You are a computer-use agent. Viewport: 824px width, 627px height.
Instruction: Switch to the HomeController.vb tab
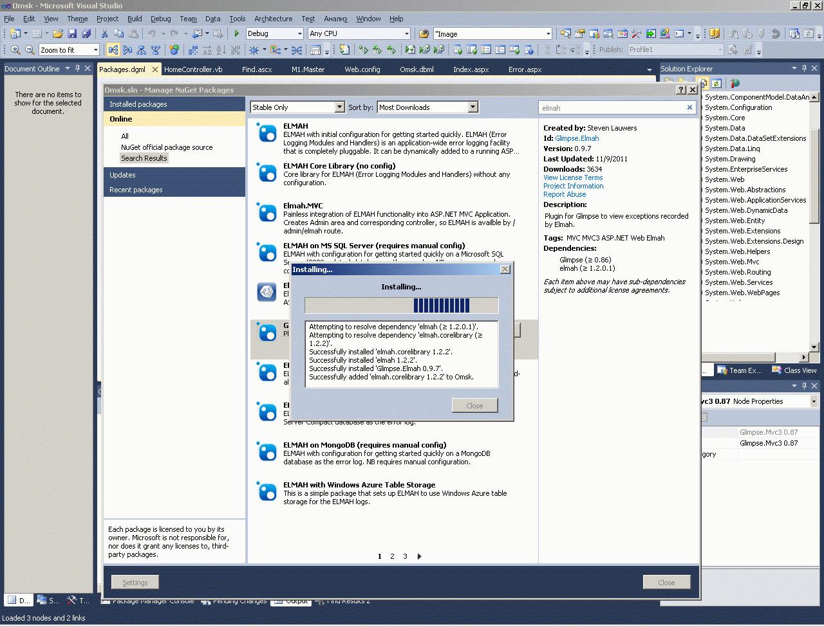tap(193, 69)
